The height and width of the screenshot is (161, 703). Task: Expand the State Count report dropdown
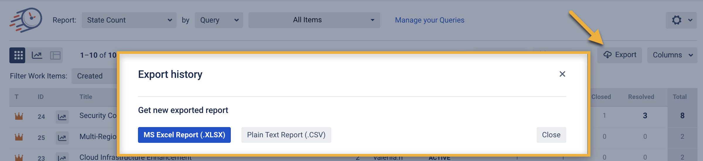point(129,20)
